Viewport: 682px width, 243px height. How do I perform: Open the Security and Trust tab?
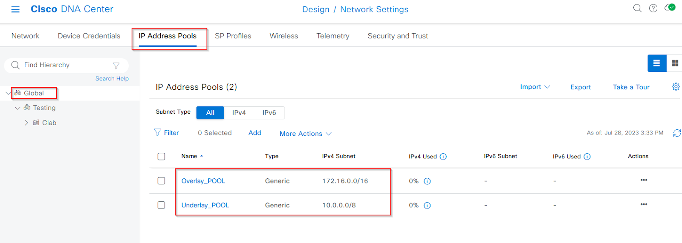(x=398, y=36)
